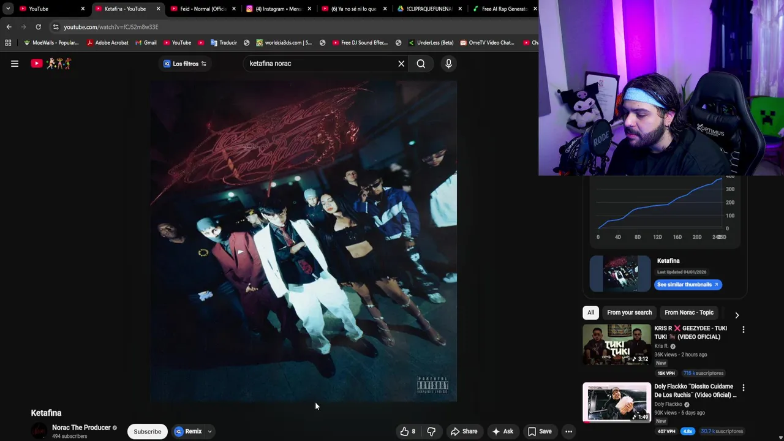784x441 pixels.
Task: Click See similar thumbnails button
Action: coord(688,284)
